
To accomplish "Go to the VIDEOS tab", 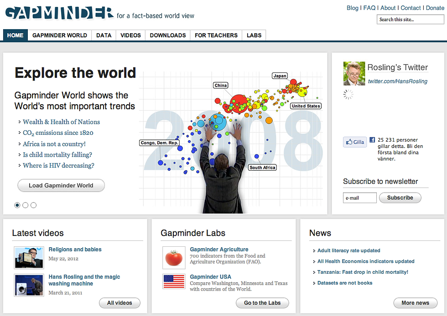I will tap(130, 36).
